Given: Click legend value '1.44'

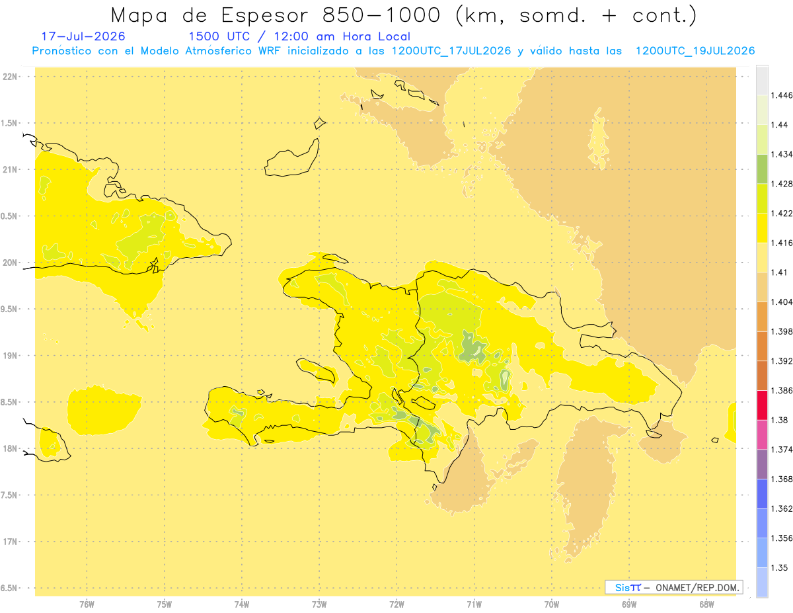Looking at the screenshot, I should [x=780, y=125].
